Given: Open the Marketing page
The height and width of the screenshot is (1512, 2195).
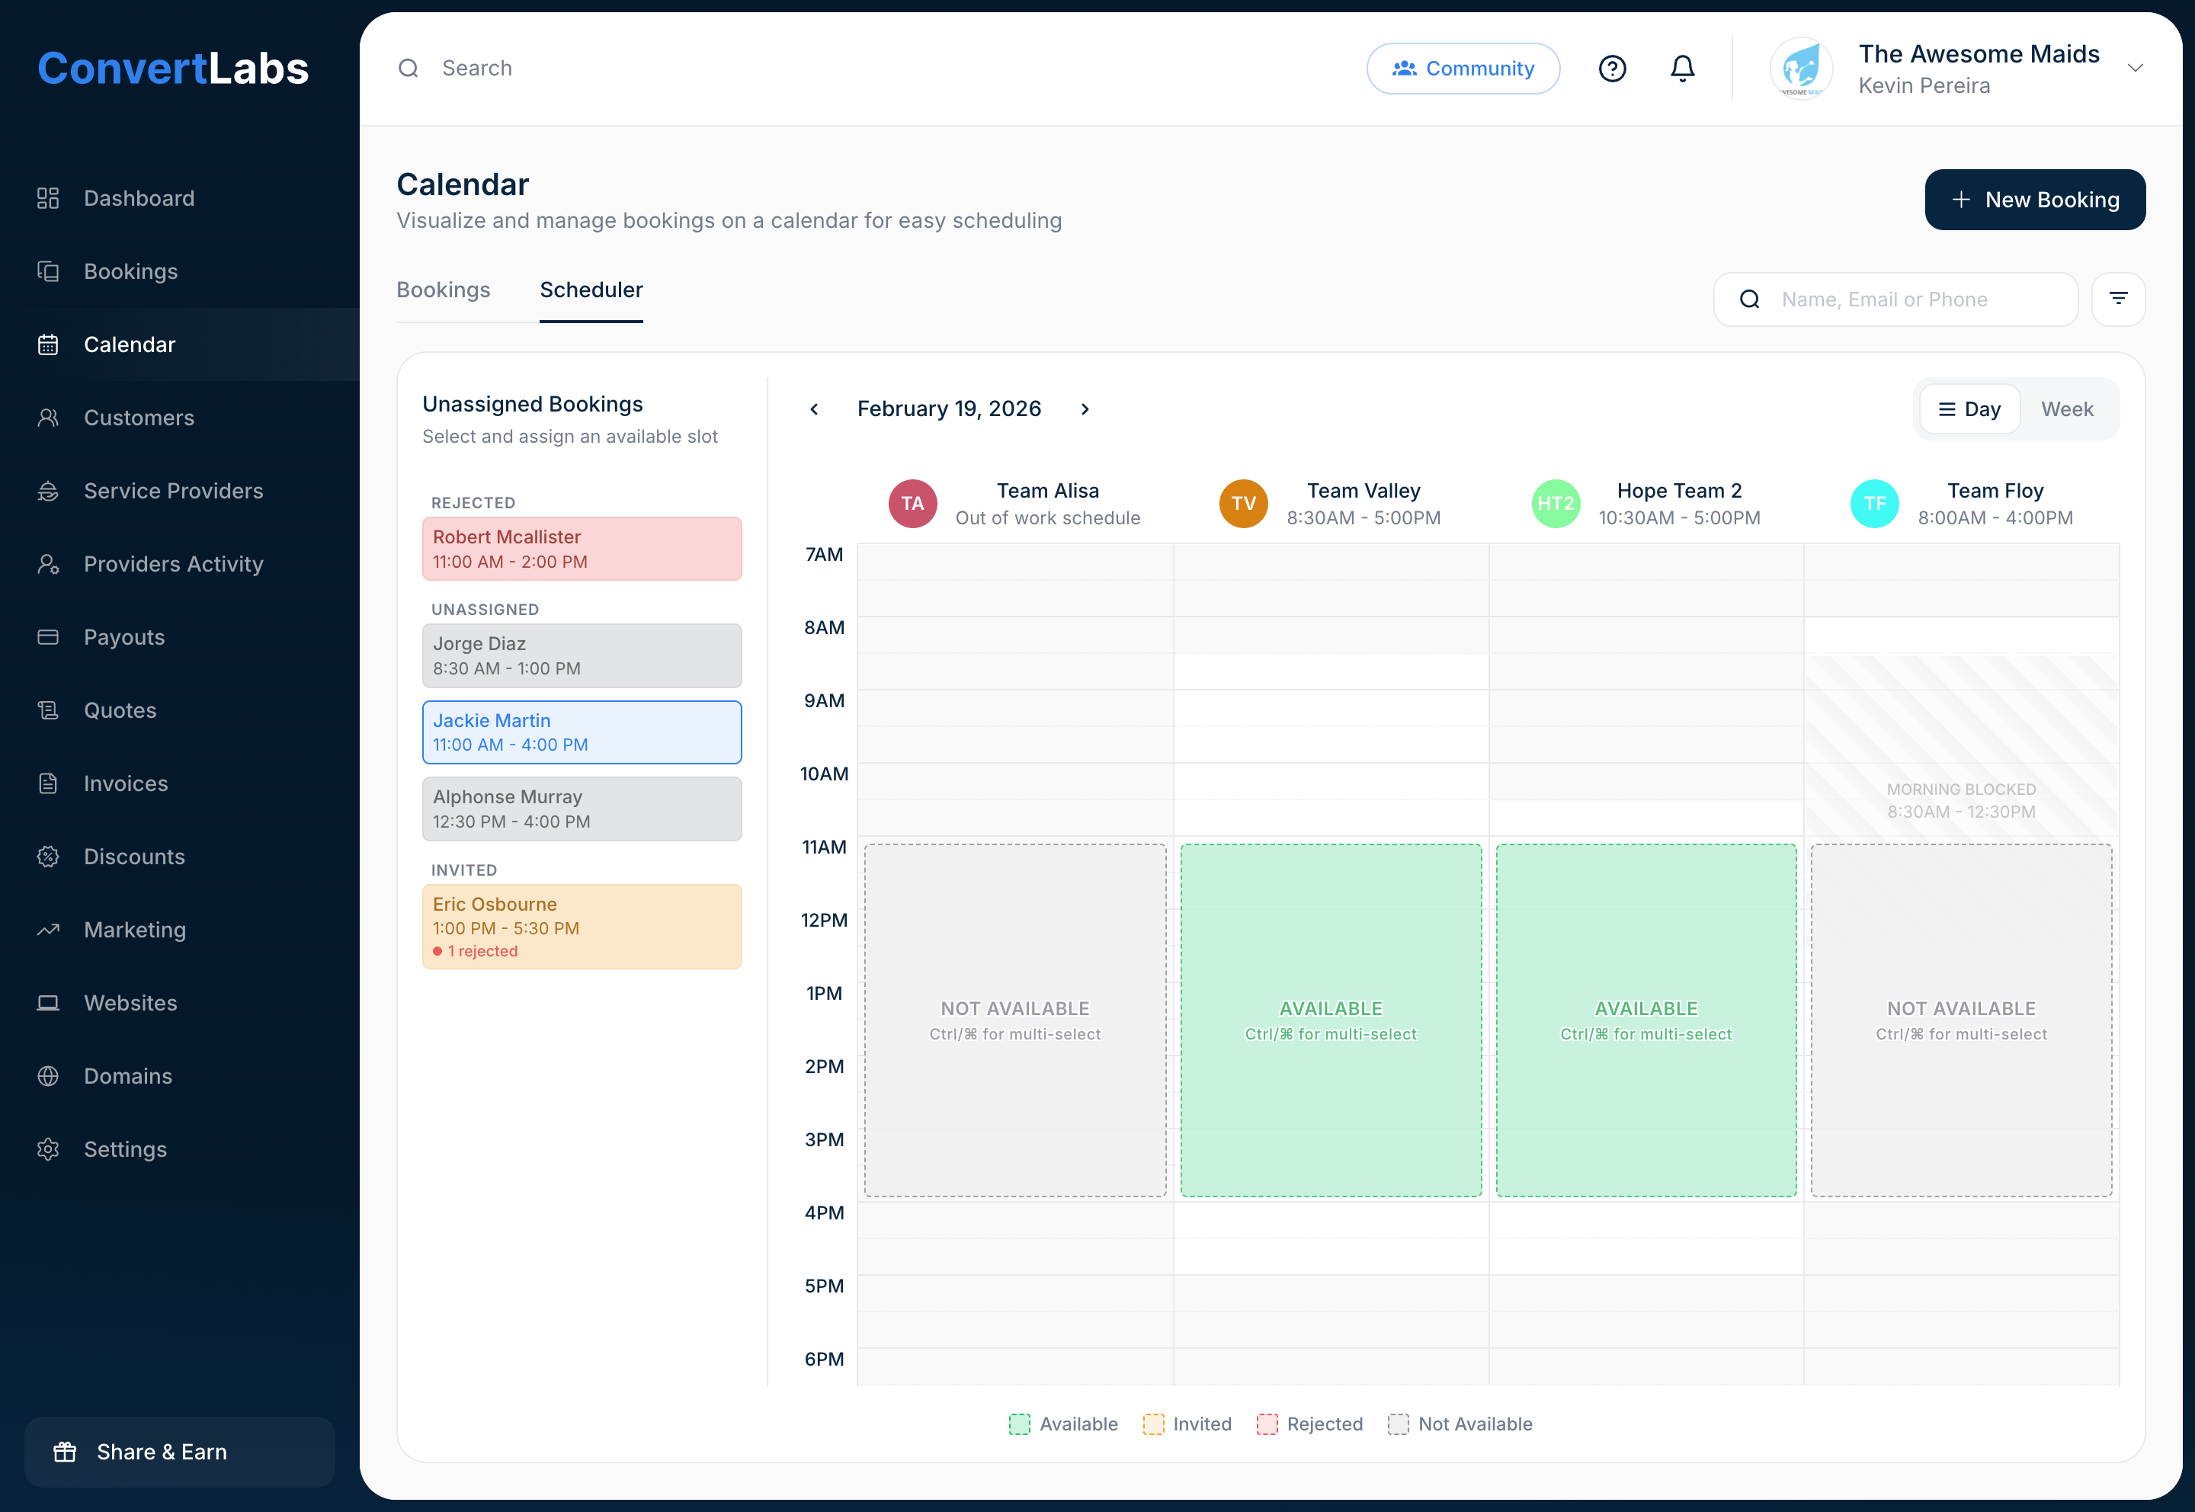Looking at the screenshot, I should tap(135, 929).
